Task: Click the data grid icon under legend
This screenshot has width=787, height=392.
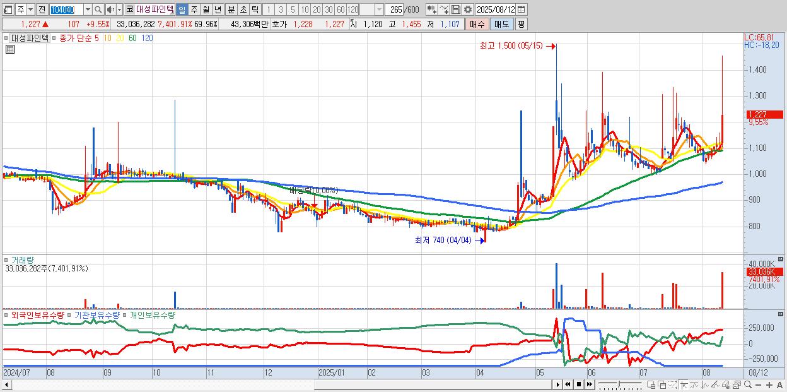Action: click(x=9, y=49)
